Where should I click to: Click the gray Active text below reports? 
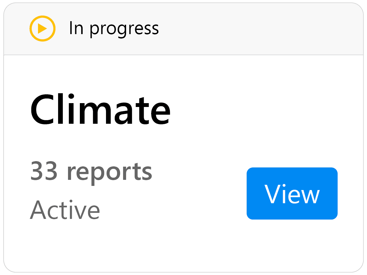(65, 210)
